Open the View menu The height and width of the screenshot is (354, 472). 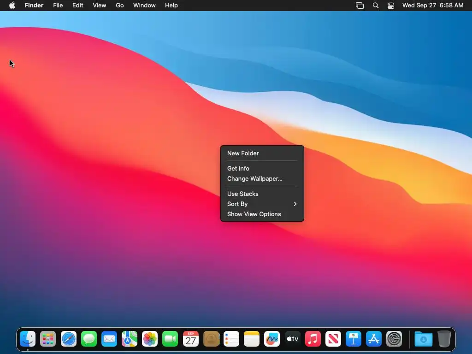click(x=100, y=6)
